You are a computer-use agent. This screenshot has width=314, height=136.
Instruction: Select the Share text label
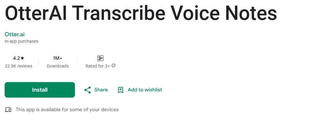tap(101, 90)
